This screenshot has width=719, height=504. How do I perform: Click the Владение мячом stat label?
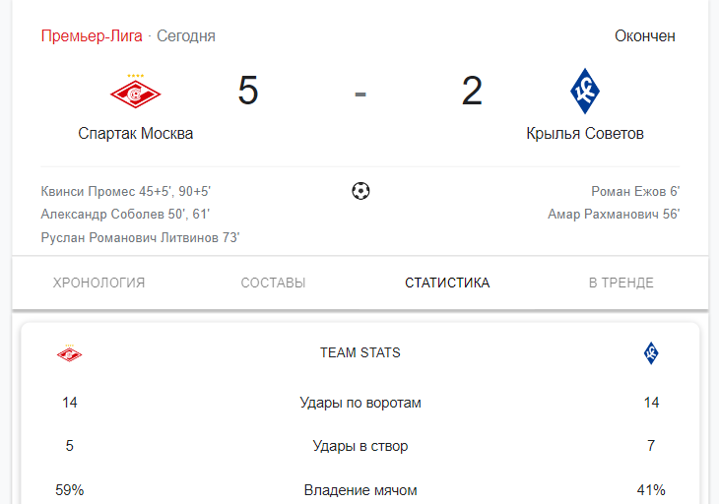(x=360, y=490)
